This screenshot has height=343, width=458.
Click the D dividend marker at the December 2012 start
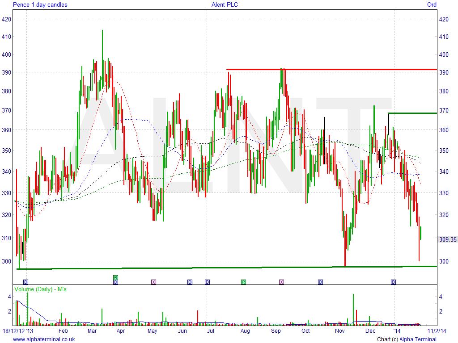click(25, 282)
